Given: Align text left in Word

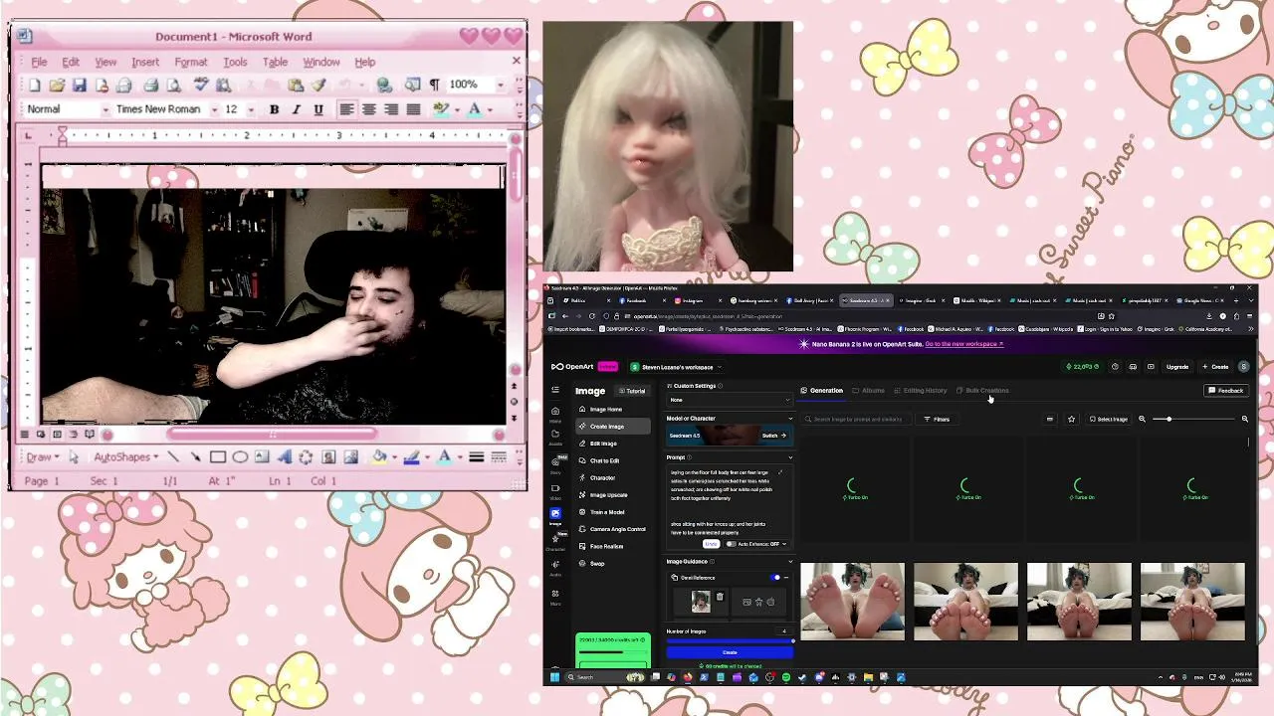Looking at the screenshot, I should pyautogui.click(x=346, y=109).
